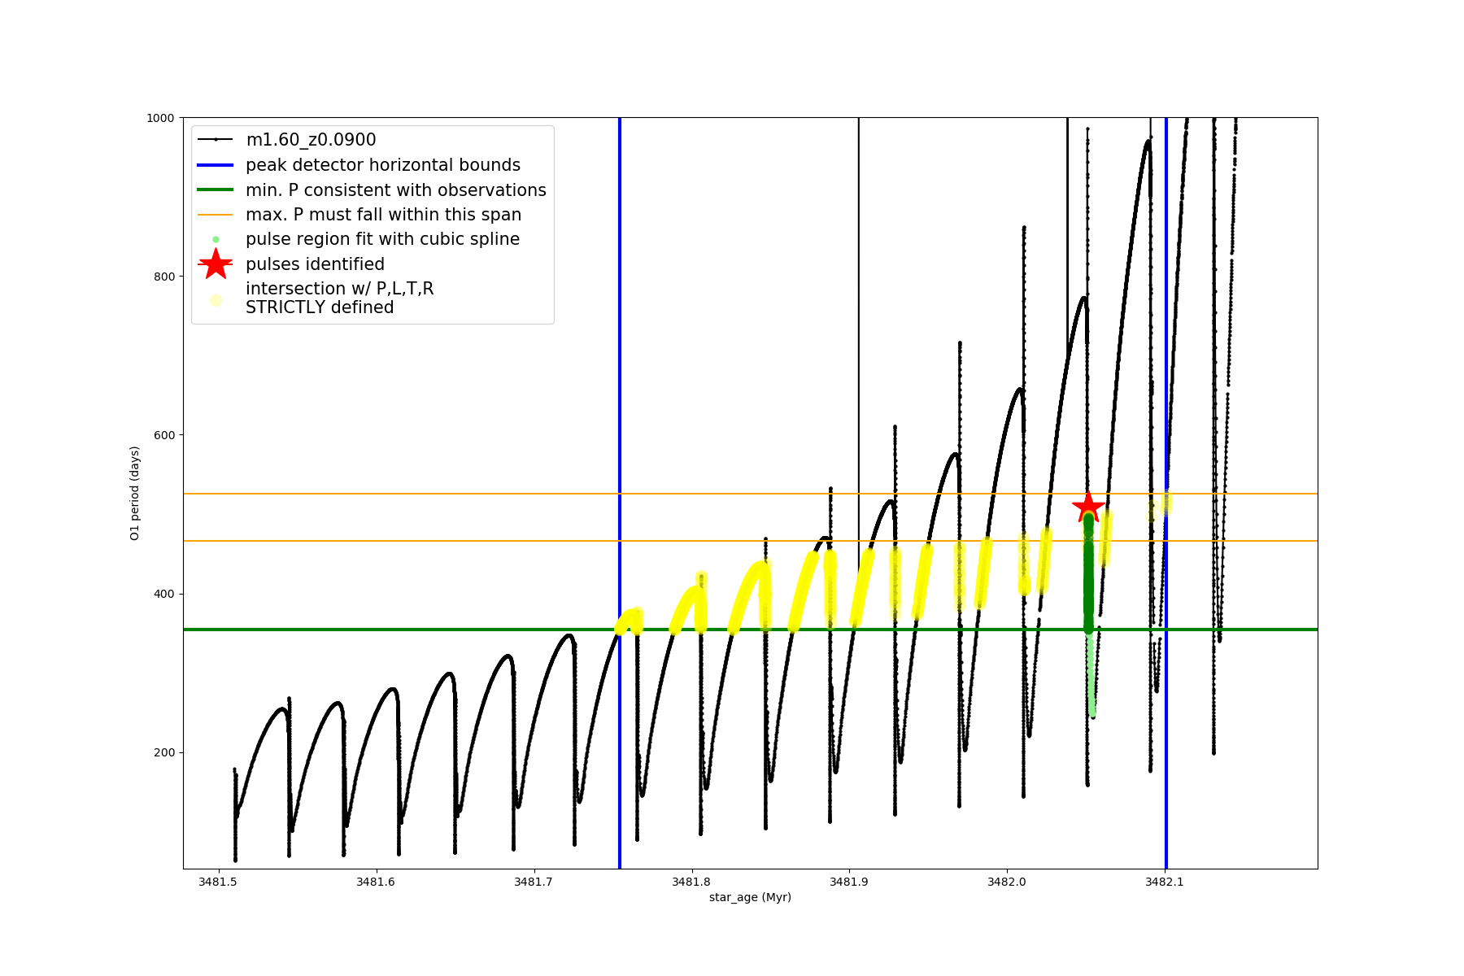Click the orange line swatch in the legend

(216, 215)
